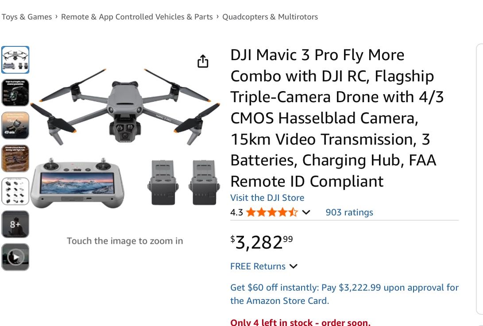Open the Quadcopters & Multirotors breadcrumb
The height and width of the screenshot is (326, 483).
pyautogui.click(x=270, y=16)
